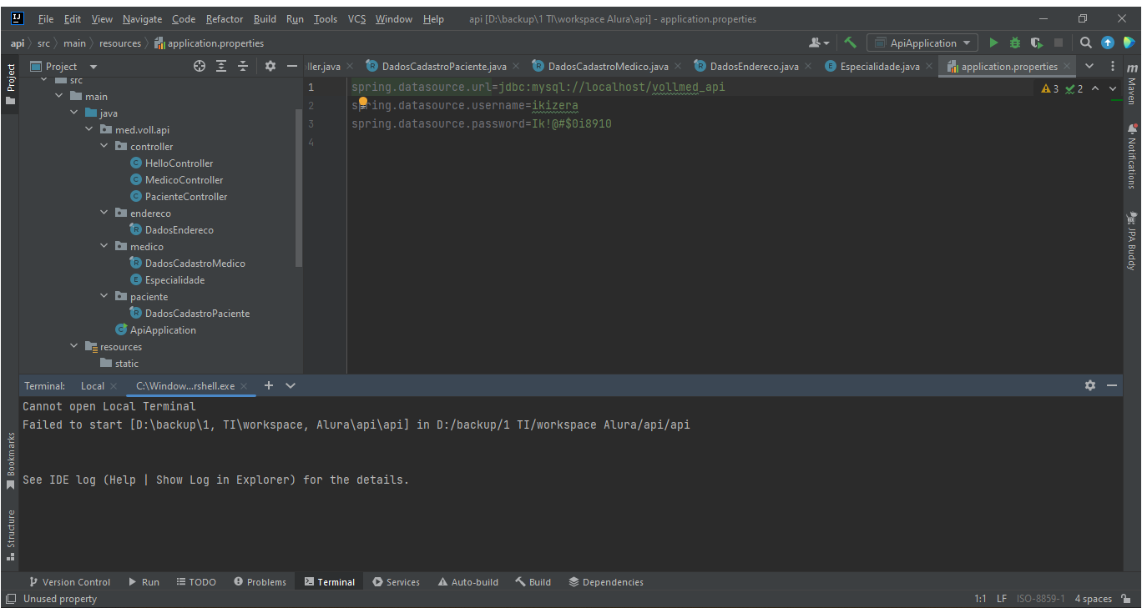Show hidden editor tabs dropdown

[x=1089, y=66]
